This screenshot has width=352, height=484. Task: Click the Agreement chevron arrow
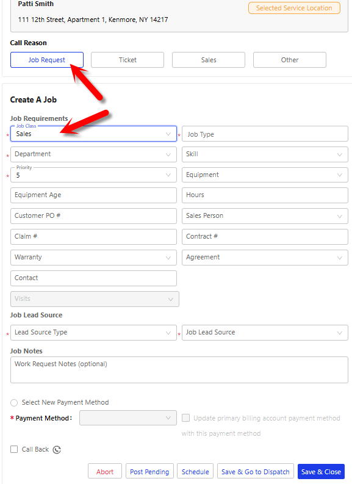click(340, 258)
